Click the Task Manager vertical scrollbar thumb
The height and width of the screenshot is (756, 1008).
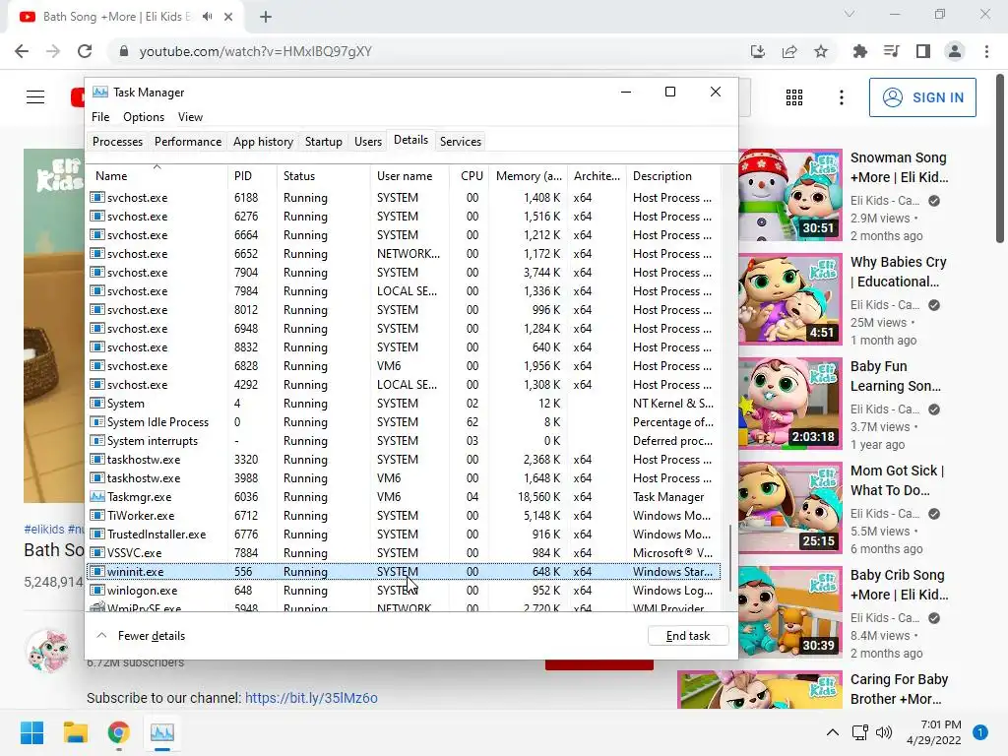point(729,558)
